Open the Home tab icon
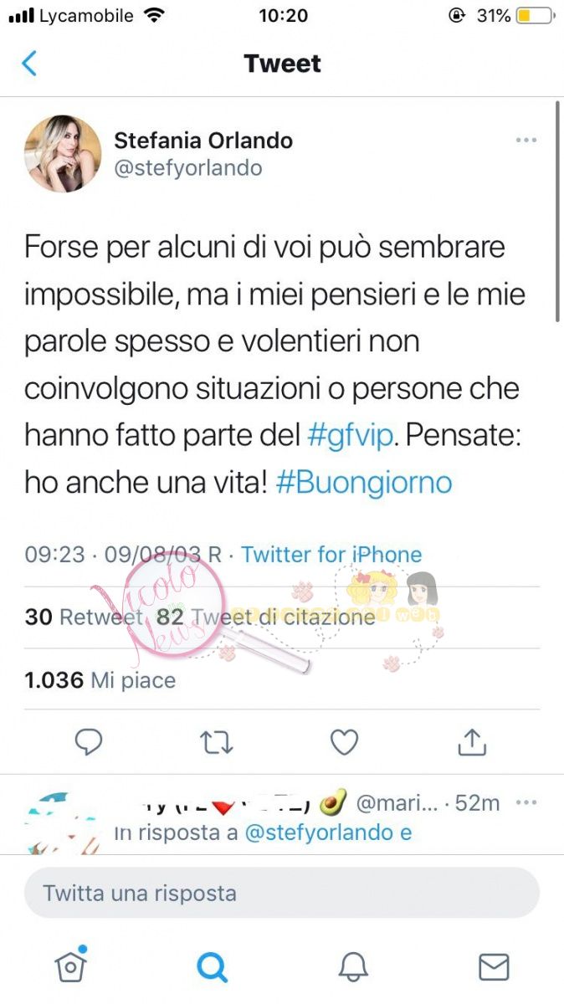564x1004 pixels. (x=71, y=965)
